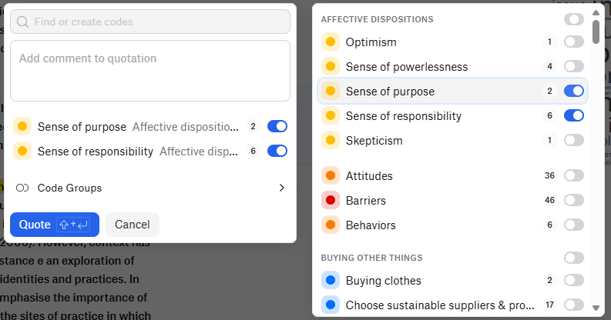
Task: Enable the Optimism code toggle
Action: coord(573,42)
